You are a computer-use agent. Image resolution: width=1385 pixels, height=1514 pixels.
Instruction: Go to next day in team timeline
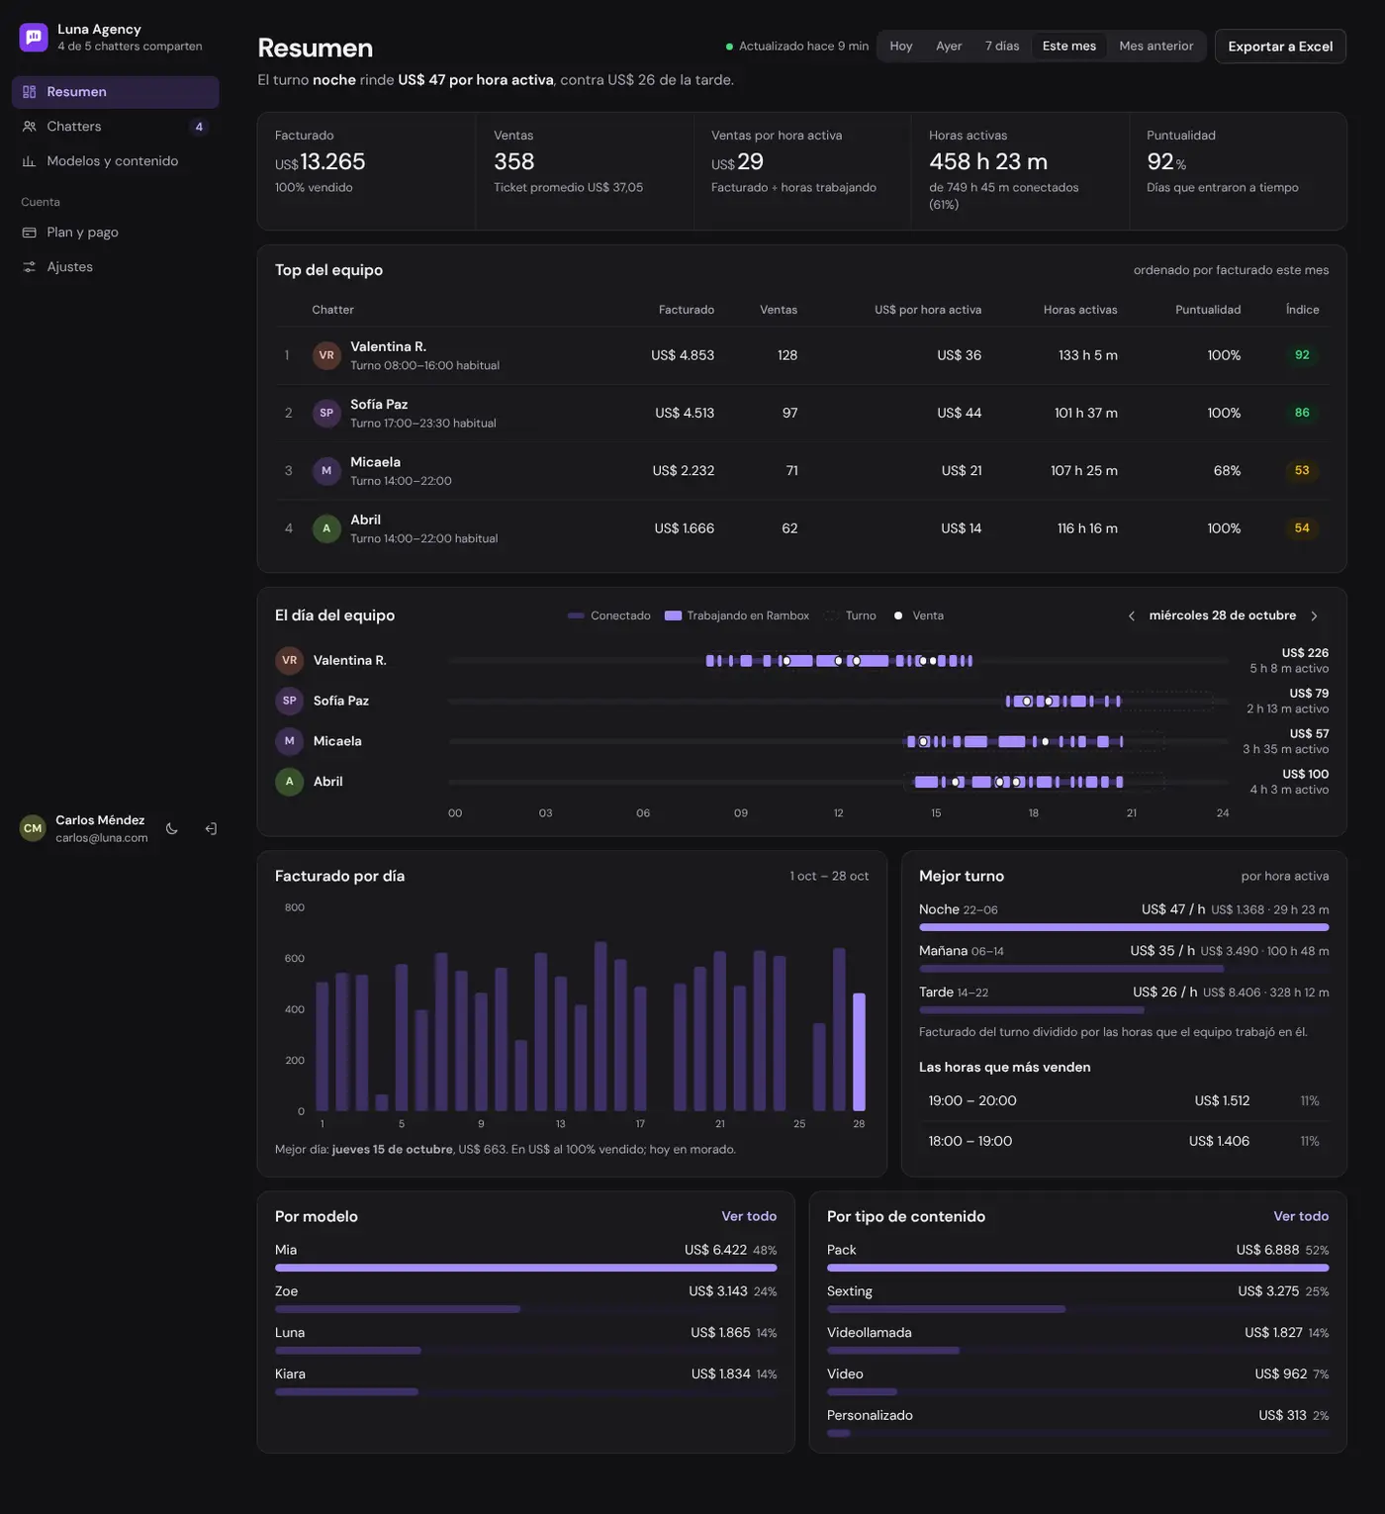[x=1314, y=616]
